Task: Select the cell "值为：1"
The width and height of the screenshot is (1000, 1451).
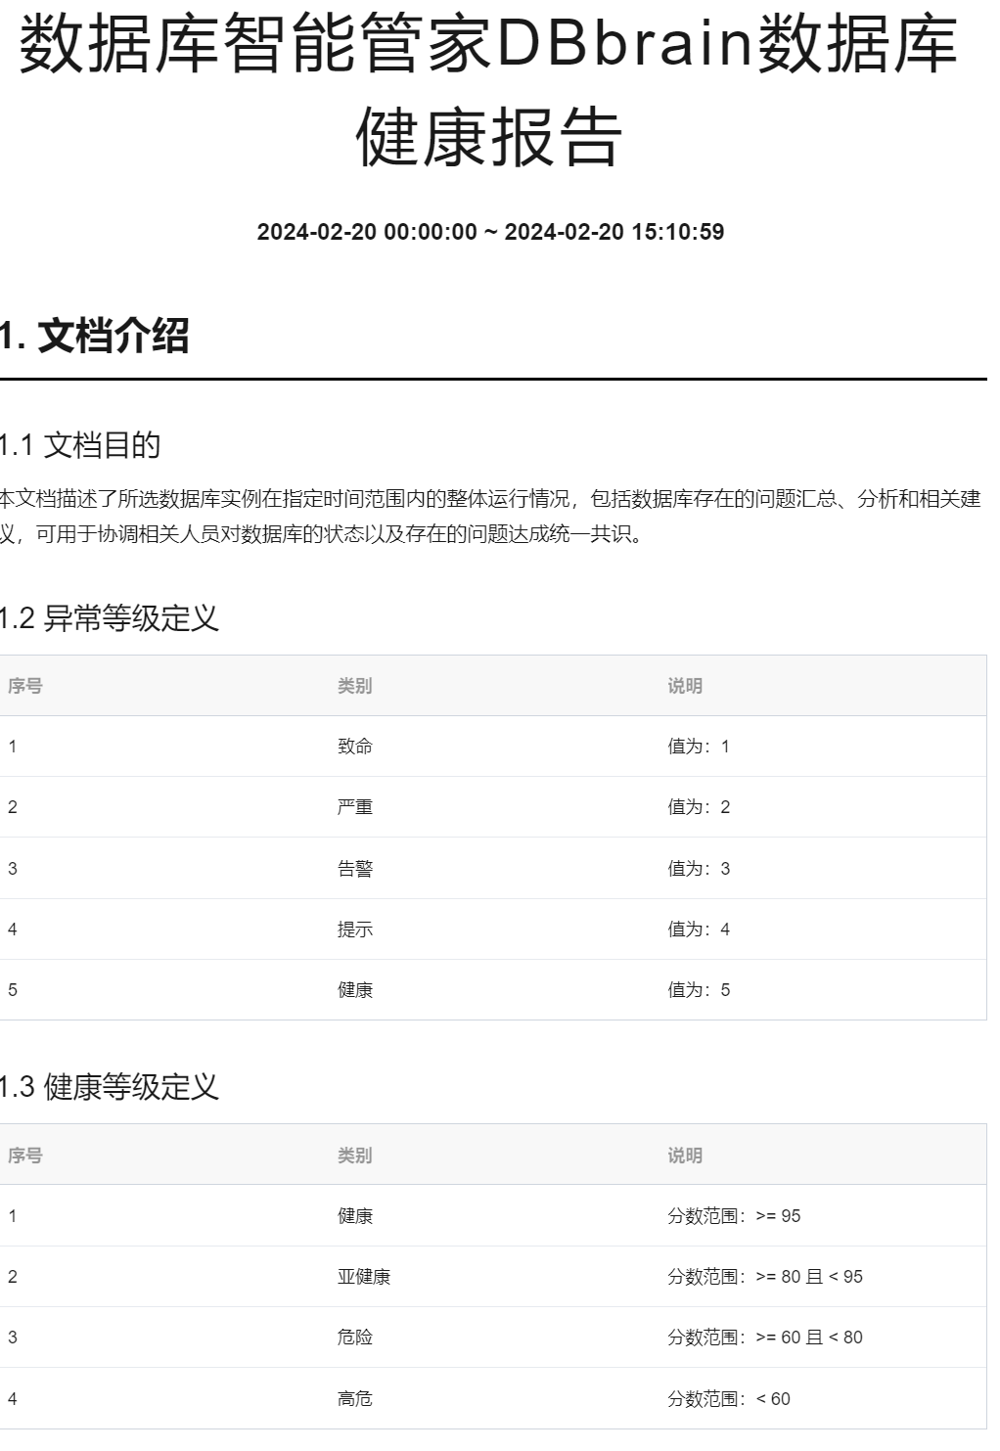Action: click(699, 747)
